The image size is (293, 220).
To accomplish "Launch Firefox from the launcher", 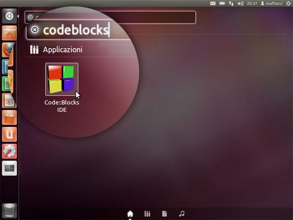I will (x=8, y=50).
